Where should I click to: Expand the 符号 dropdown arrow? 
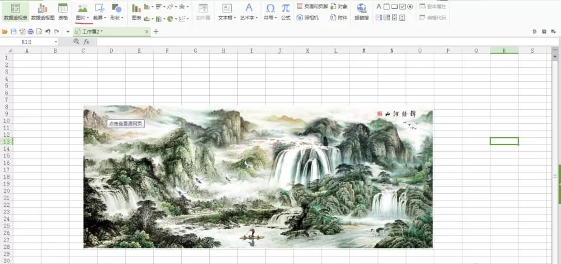pos(277,17)
